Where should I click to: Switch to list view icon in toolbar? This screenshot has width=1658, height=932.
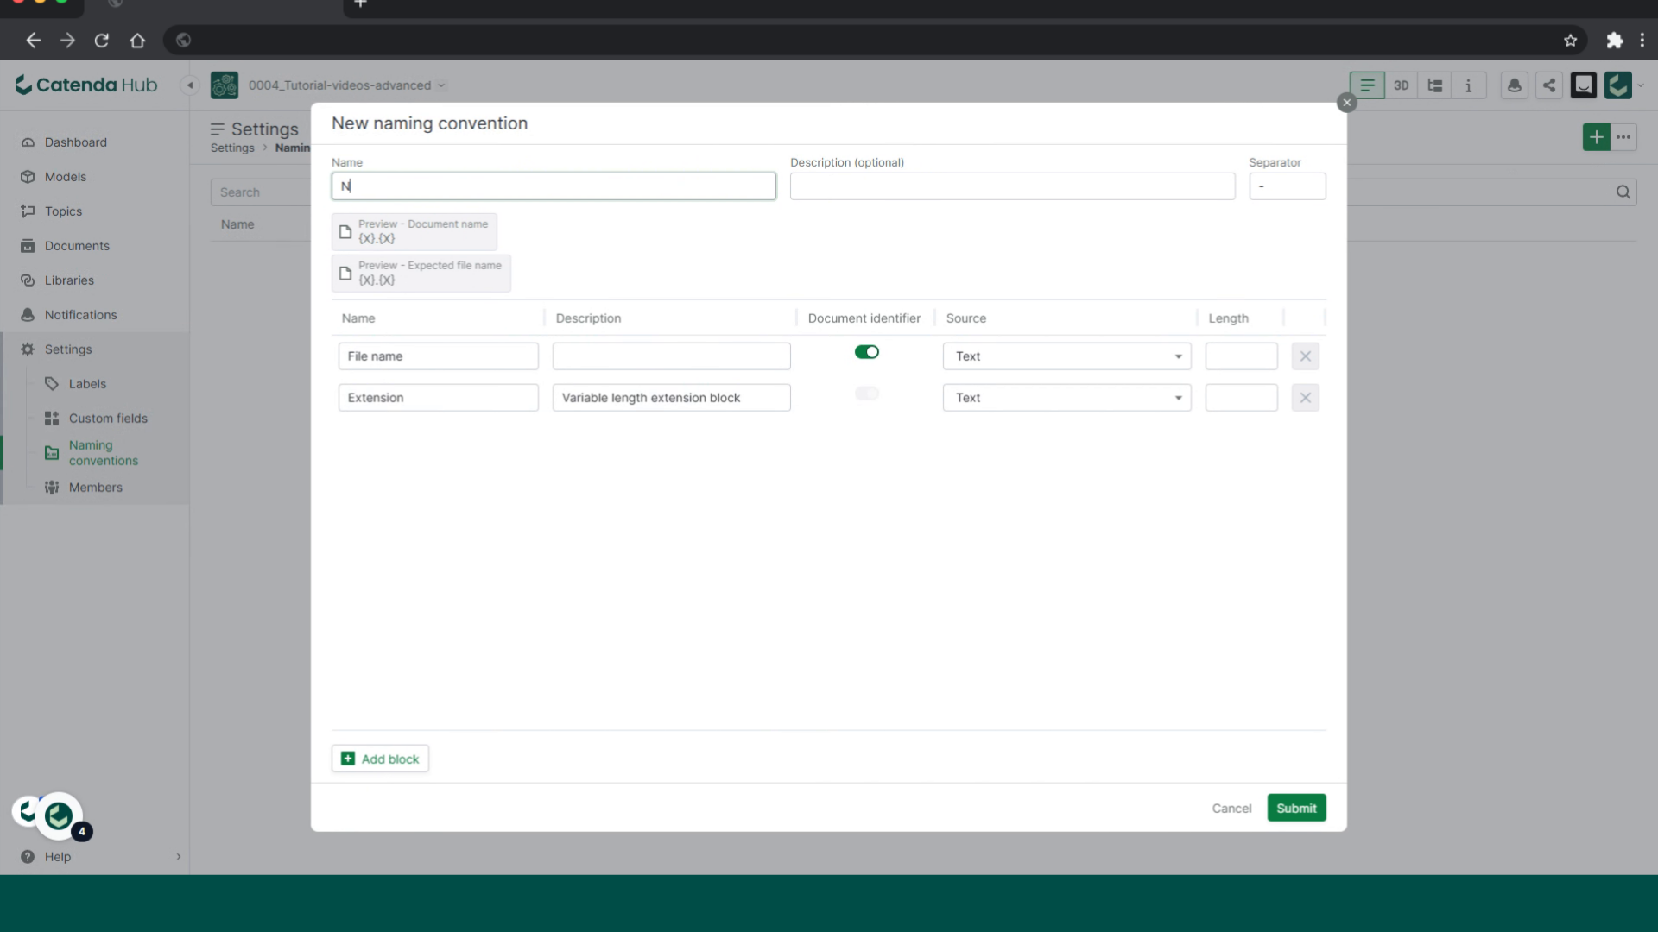coord(1367,85)
